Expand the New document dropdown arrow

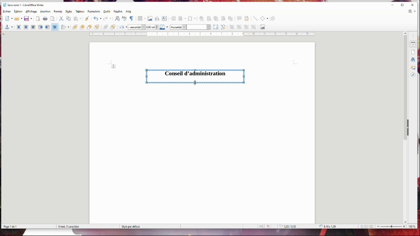(x=12, y=19)
